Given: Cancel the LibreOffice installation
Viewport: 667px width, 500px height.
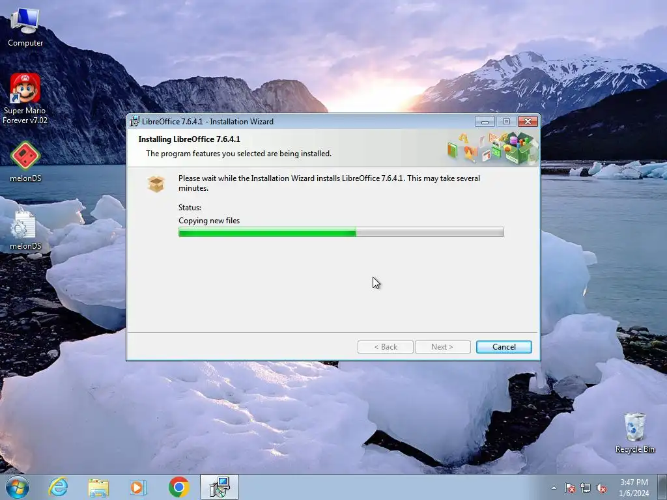Looking at the screenshot, I should 504,347.
